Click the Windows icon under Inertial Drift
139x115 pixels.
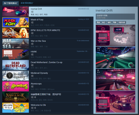[x=32, y=12]
